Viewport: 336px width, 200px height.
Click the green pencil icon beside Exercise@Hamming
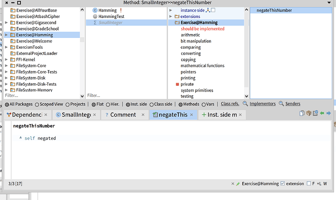coord(238,184)
